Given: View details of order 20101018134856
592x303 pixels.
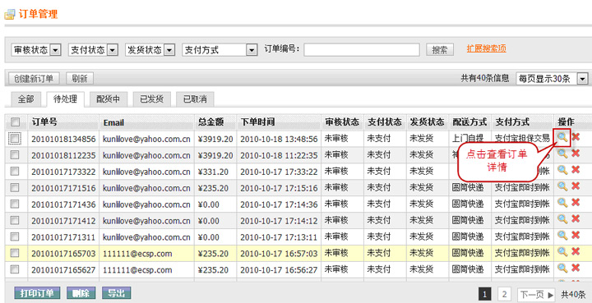Looking at the screenshot, I should point(562,137).
